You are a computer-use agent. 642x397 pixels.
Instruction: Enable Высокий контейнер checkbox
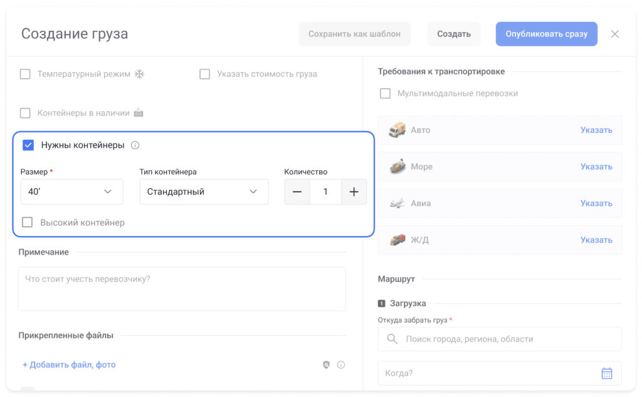(x=28, y=223)
